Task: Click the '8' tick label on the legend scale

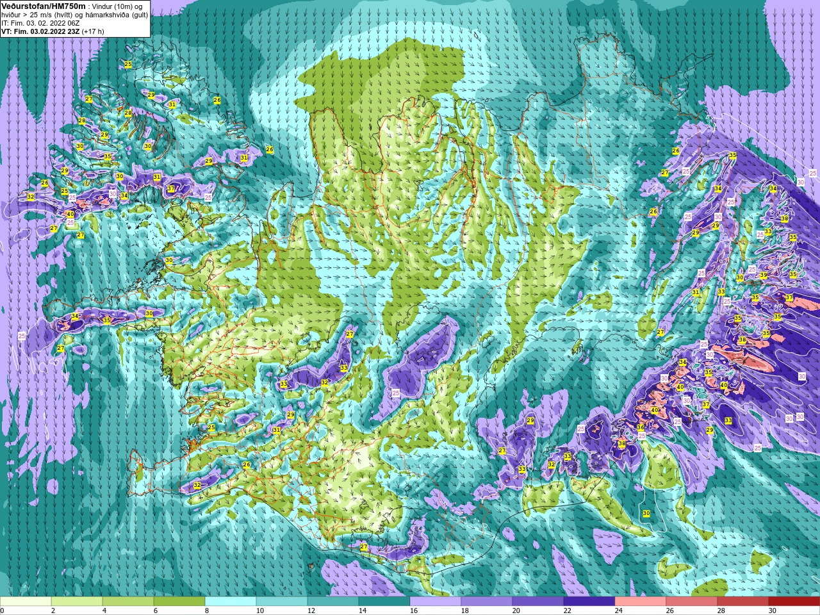Action: click(x=207, y=611)
